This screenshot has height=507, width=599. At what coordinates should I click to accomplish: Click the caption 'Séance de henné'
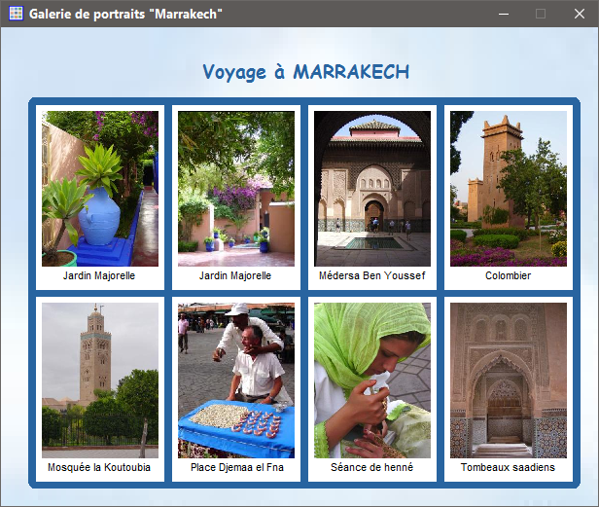(372, 468)
